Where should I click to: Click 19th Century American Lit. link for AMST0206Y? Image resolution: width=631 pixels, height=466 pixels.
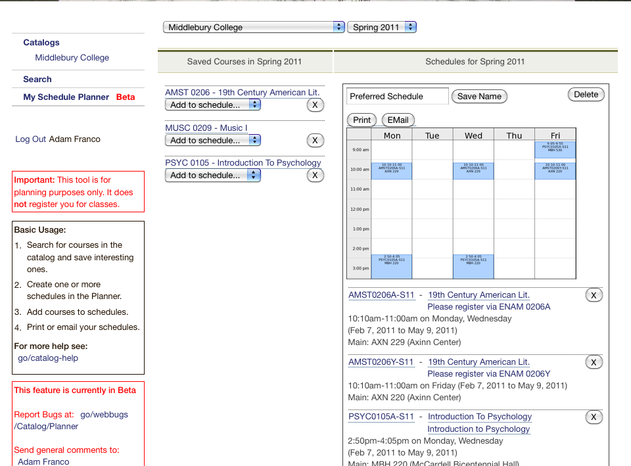point(479,362)
